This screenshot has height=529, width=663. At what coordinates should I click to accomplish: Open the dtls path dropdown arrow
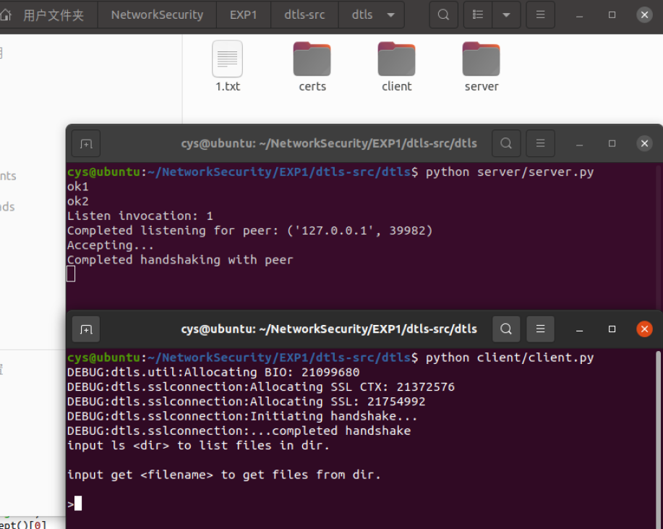click(x=391, y=14)
